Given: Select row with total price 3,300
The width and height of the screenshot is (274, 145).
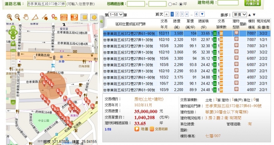Looking at the screenshot, I should [x=186, y=58].
